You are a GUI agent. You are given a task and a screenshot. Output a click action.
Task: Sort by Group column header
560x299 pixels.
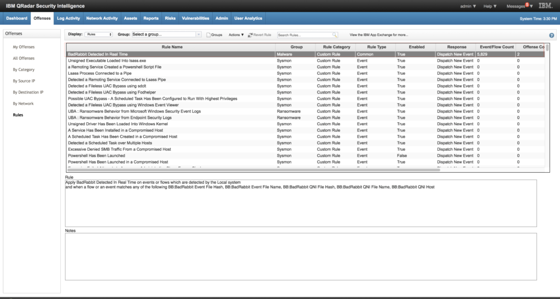point(296,47)
